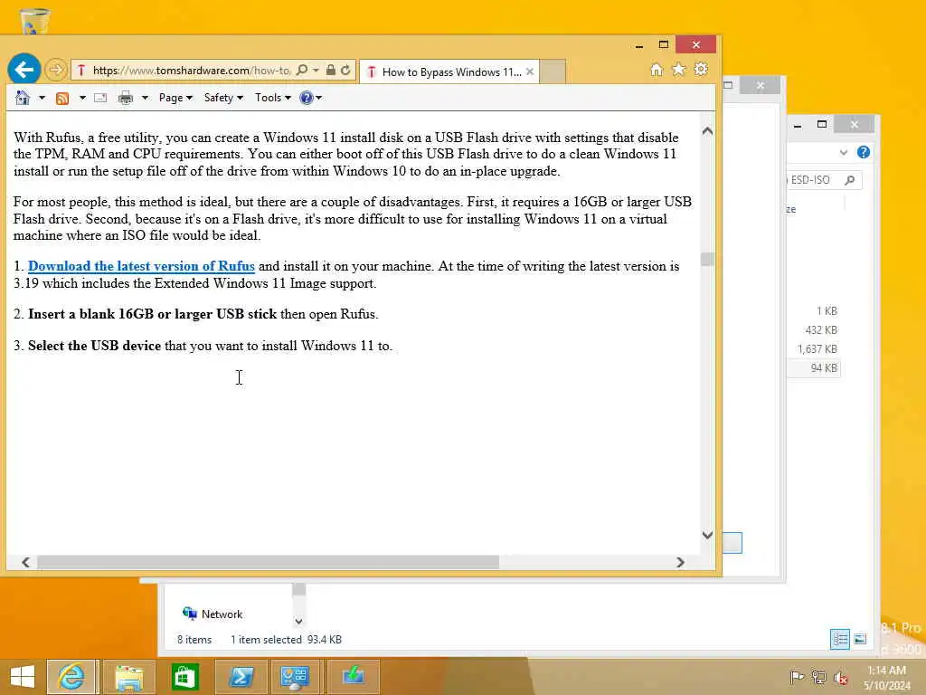This screenshot has width=926, height=695.
Task: Open the browser Tools gear icon
Action: [701, 70]
